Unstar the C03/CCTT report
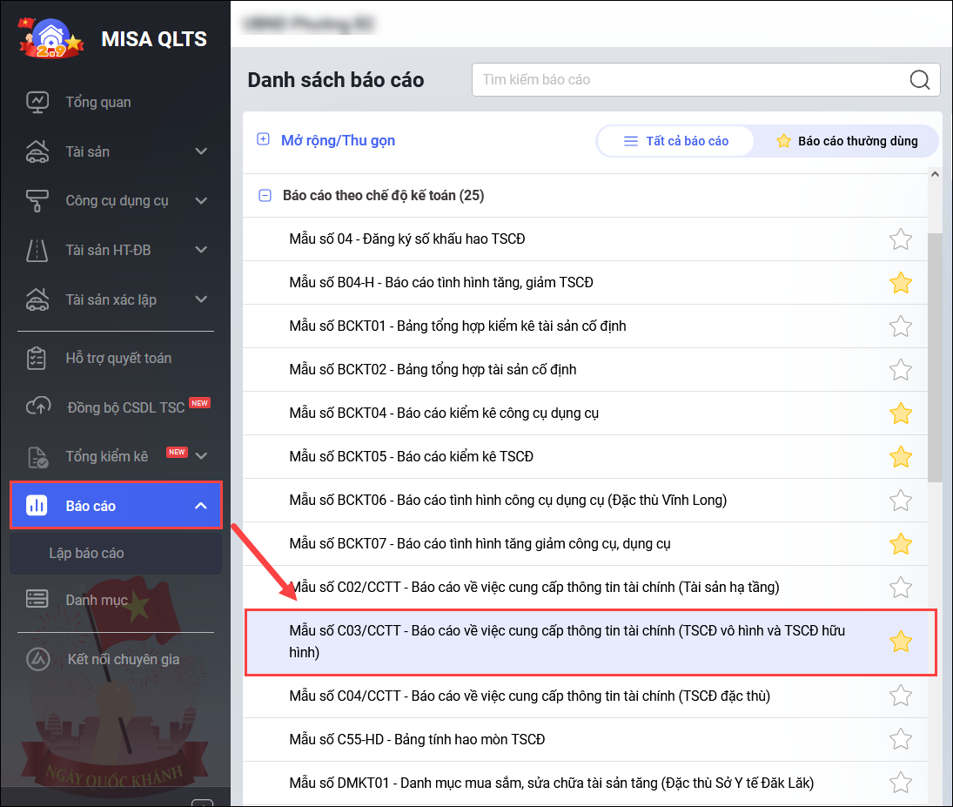 900,642
